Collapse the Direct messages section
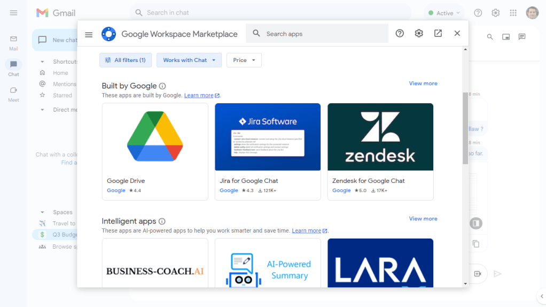The image size is (546, 307). [x=42, y=110]
